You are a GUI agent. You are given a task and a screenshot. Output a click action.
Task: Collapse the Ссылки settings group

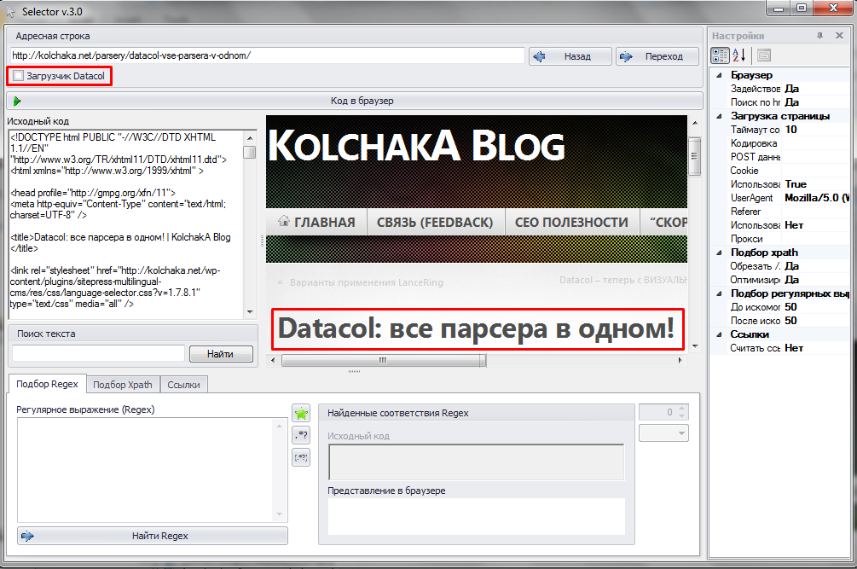[719, 334]
